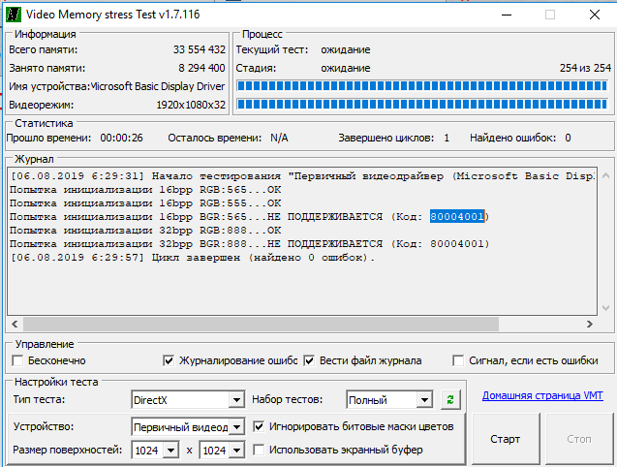Click the app icon in title bar

[14, 15]
